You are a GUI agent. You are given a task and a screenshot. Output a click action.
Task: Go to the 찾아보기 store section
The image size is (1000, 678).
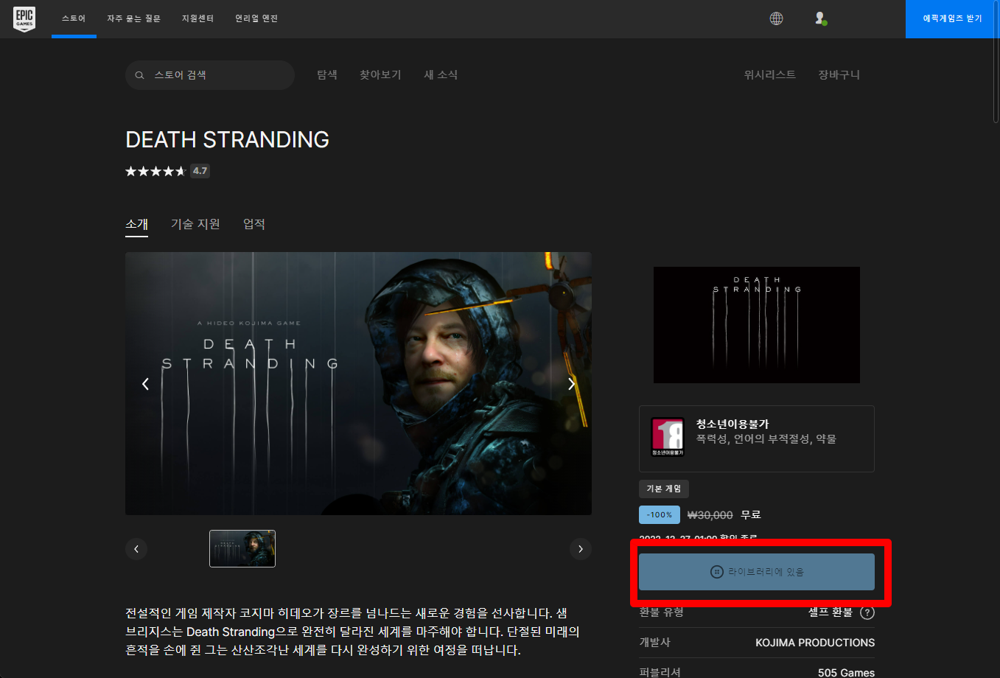click(x=380, y=75)
